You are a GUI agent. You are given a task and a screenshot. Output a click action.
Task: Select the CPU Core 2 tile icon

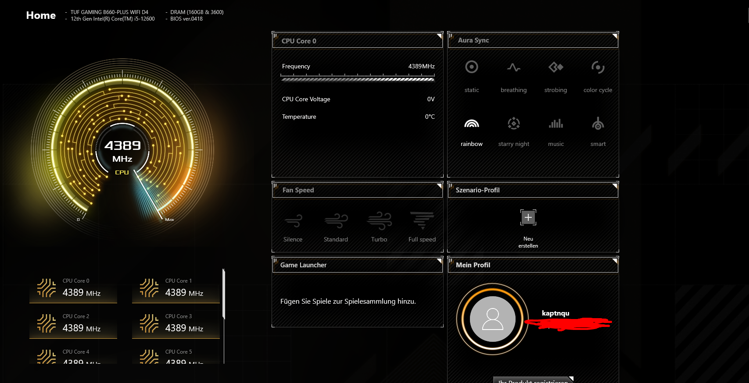point(47,323)
